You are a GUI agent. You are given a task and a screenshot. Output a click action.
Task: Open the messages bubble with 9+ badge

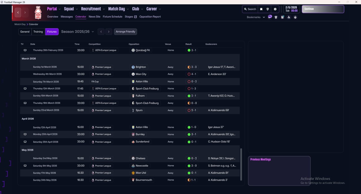click(270, 17)
